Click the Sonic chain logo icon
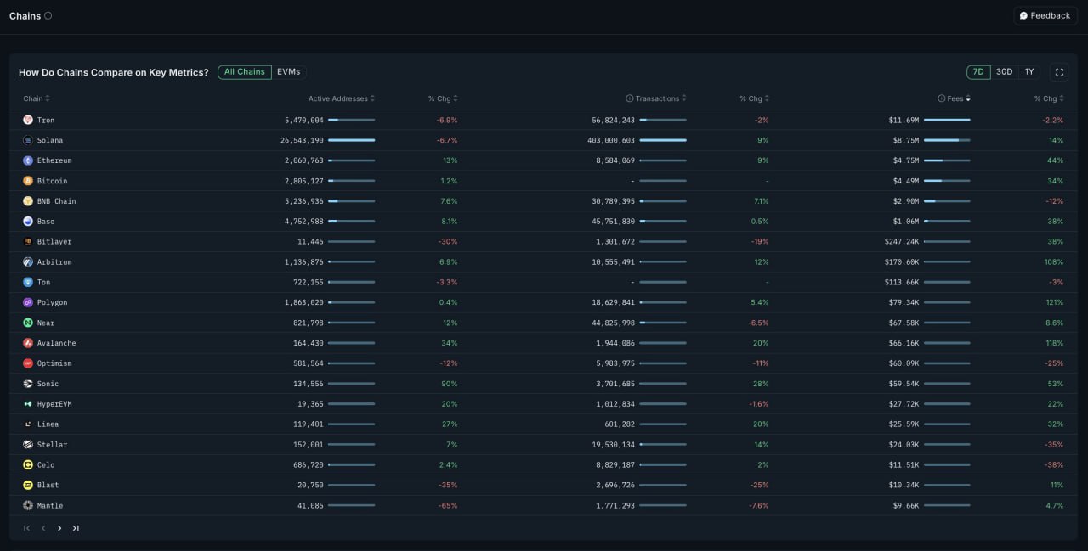1088x551 pixels. [28, 384]
